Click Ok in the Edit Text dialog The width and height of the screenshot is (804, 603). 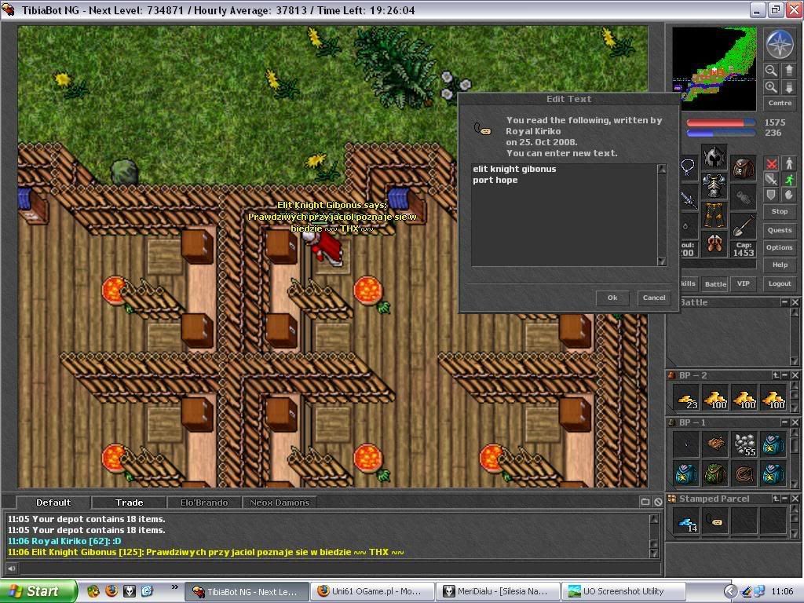click(x=612, y=298)
